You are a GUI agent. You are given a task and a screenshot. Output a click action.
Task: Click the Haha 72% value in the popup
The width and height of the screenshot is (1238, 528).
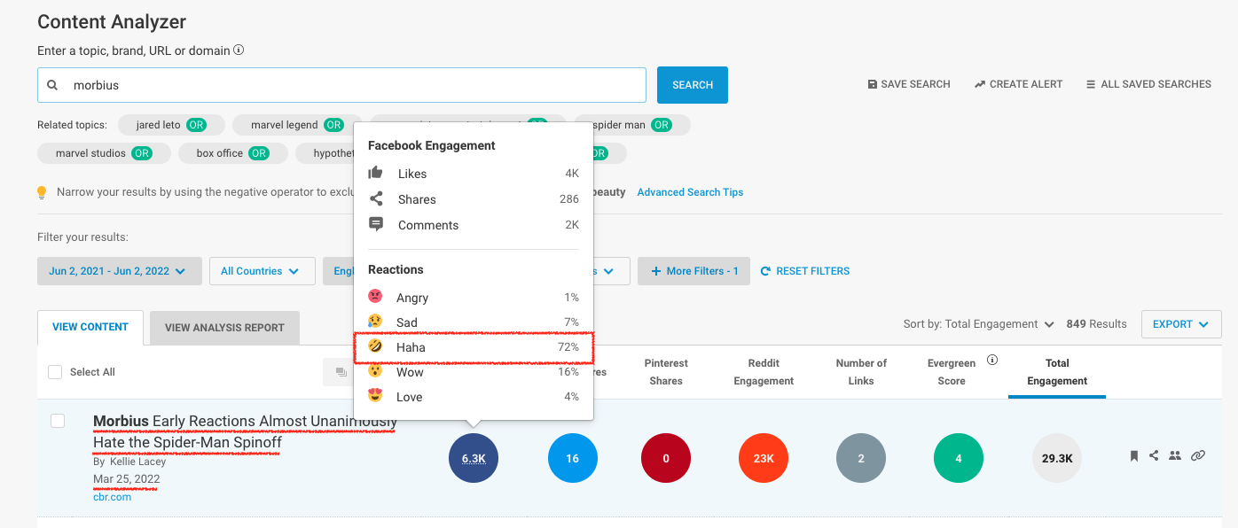point(568,347)
